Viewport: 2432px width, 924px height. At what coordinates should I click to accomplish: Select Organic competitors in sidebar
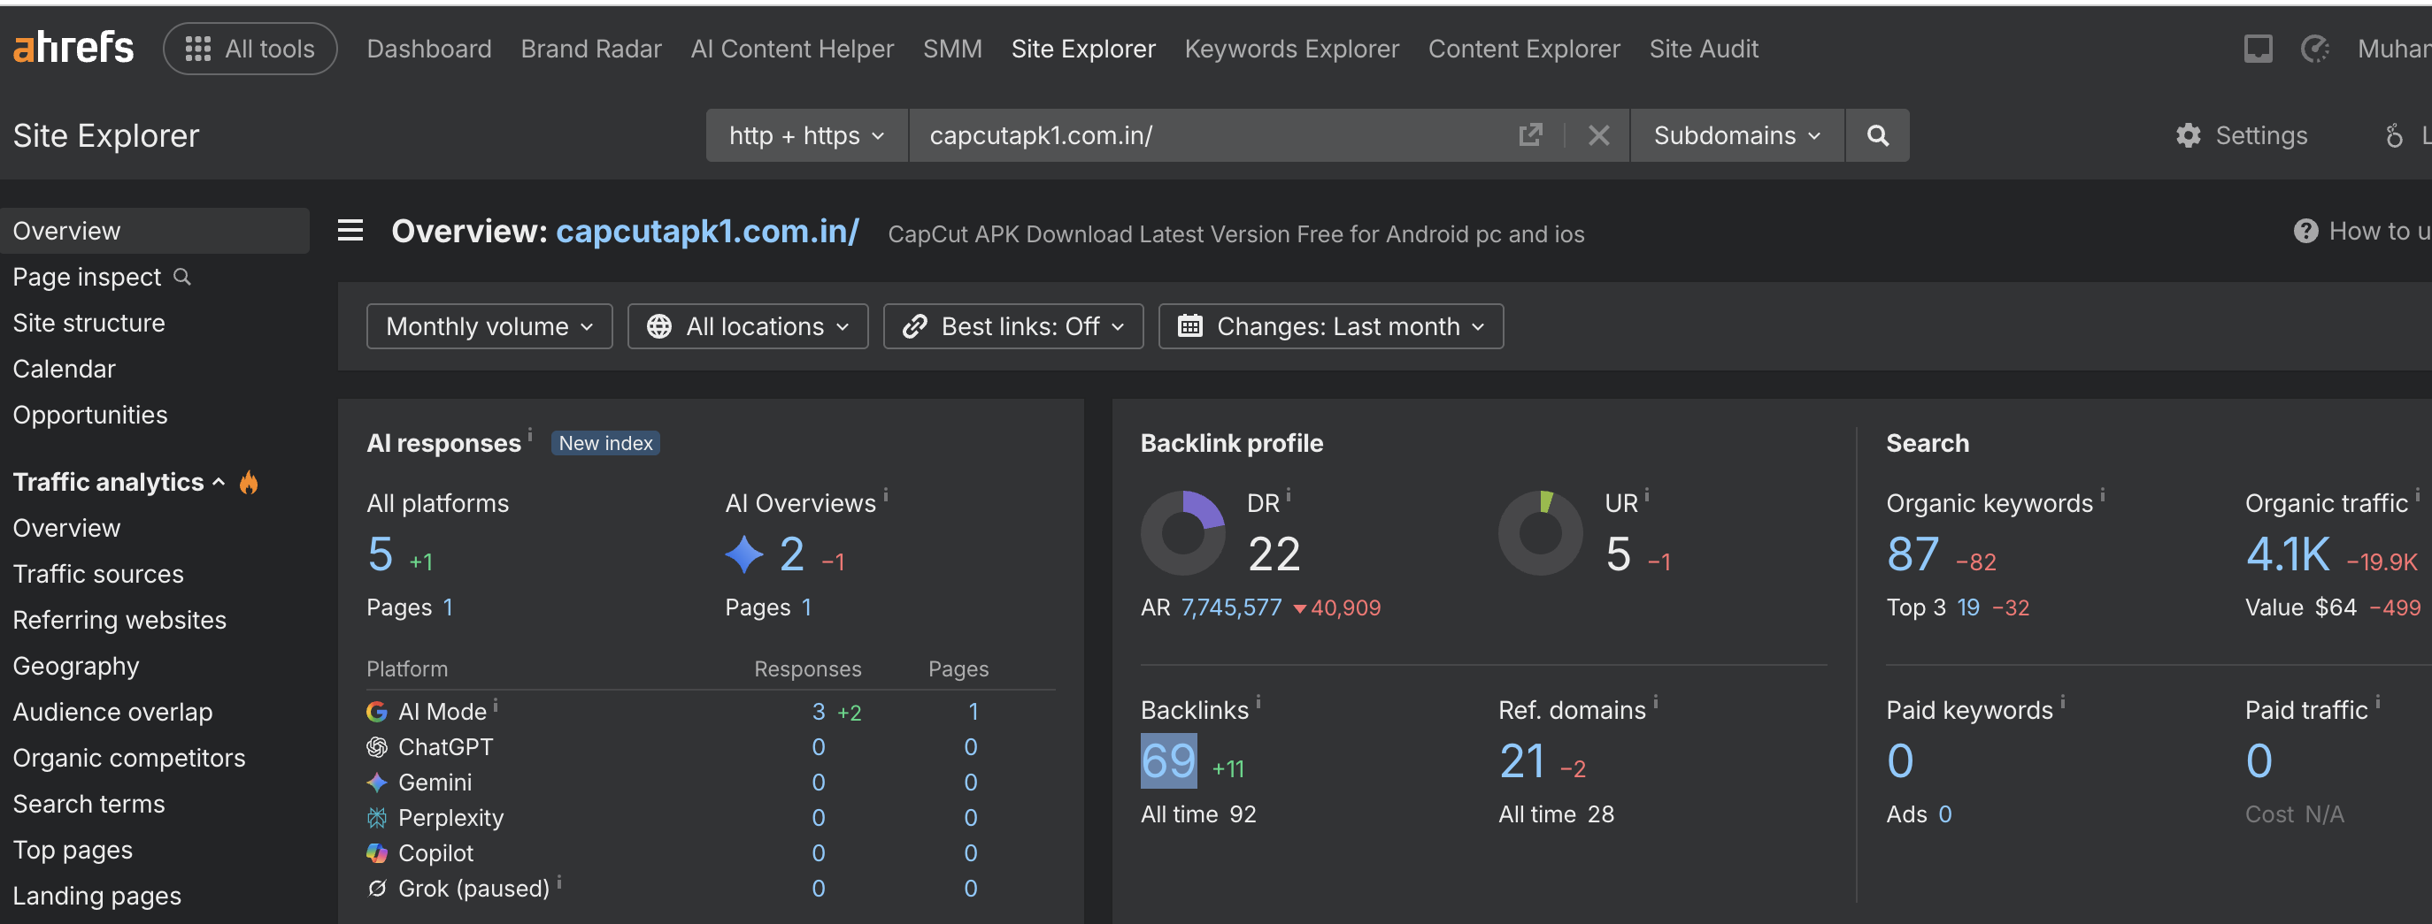click(x=129, y=757)
